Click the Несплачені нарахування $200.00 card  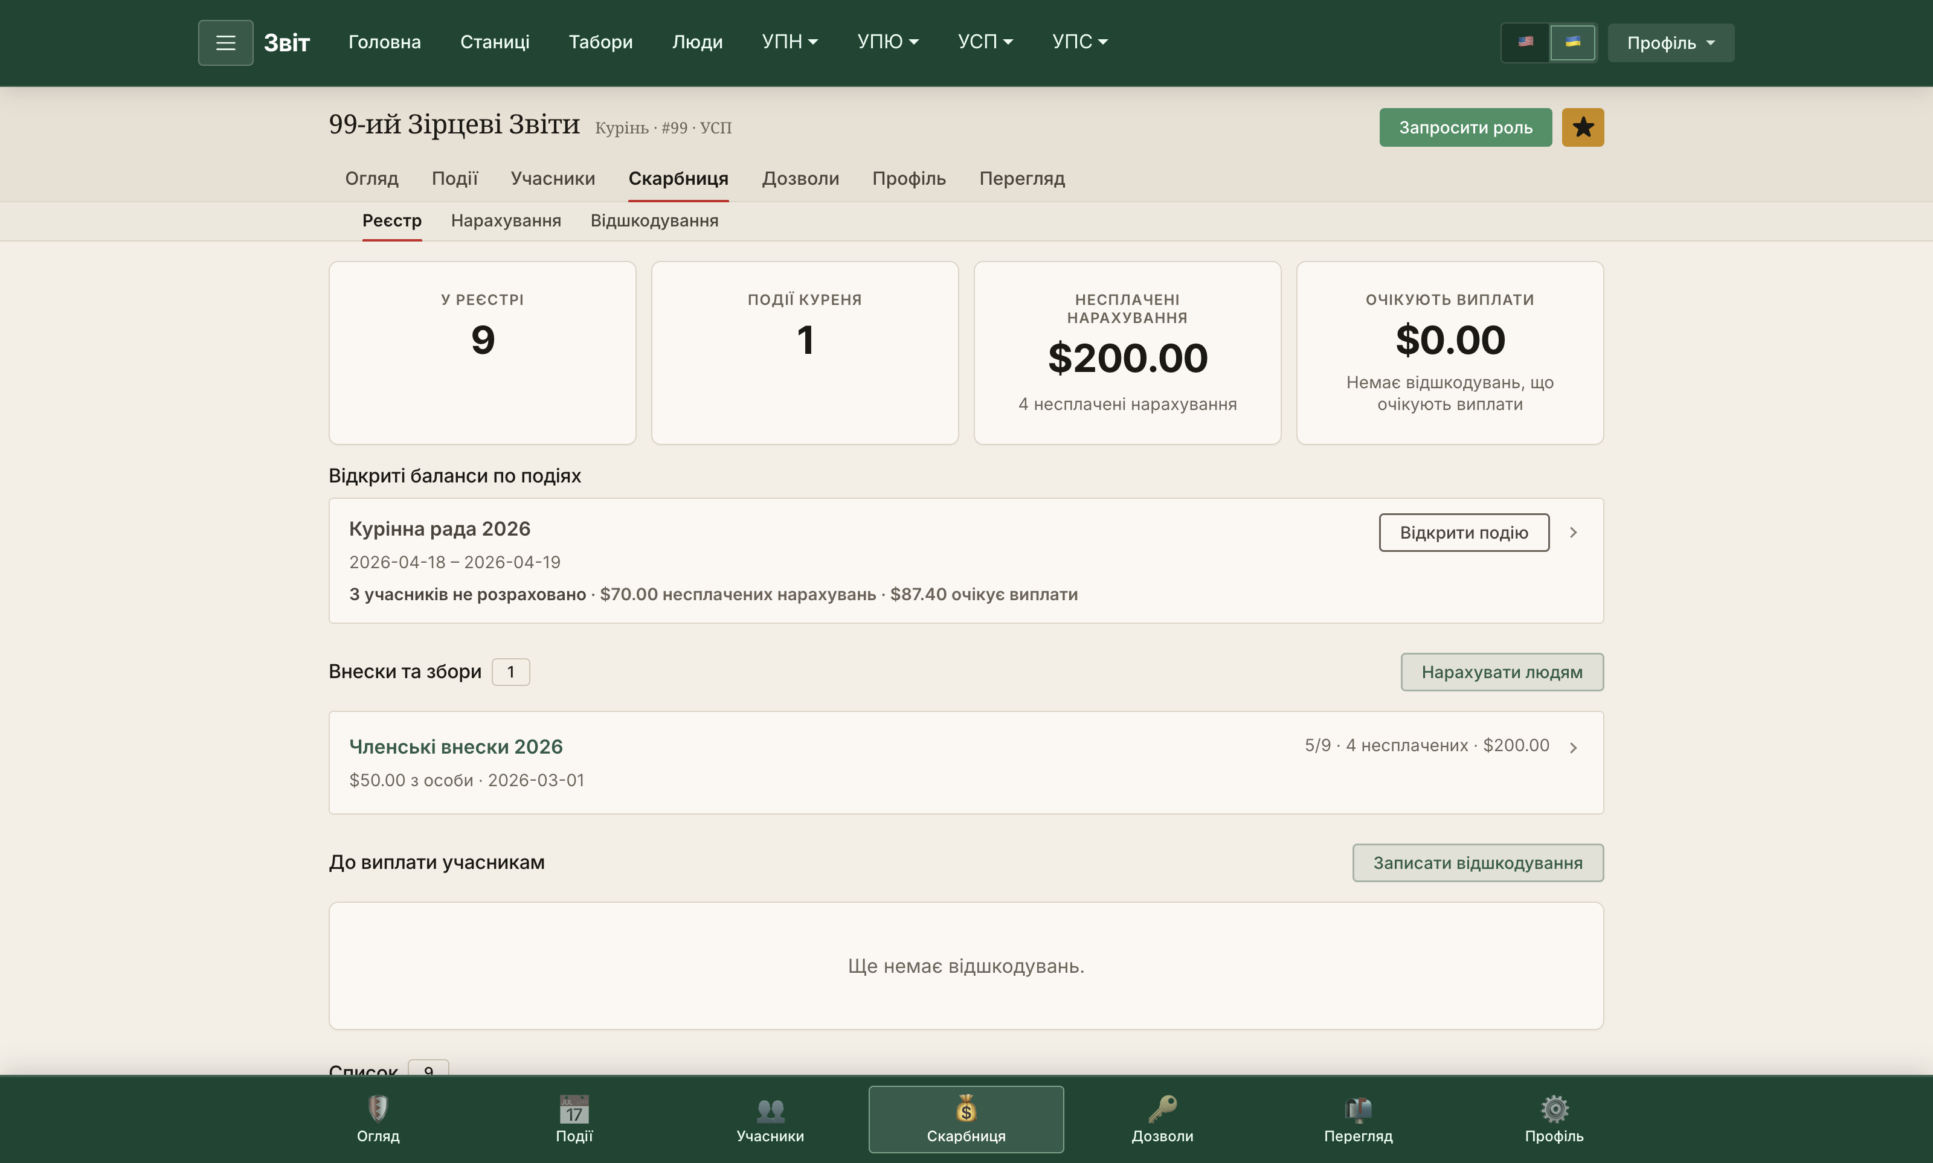coord(1127,353)
